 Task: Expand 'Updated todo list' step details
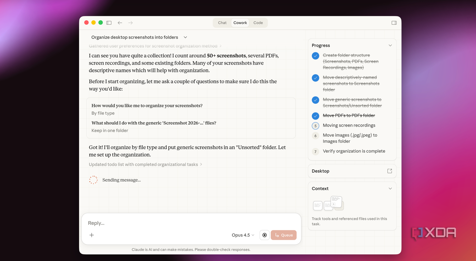point(145,164)
